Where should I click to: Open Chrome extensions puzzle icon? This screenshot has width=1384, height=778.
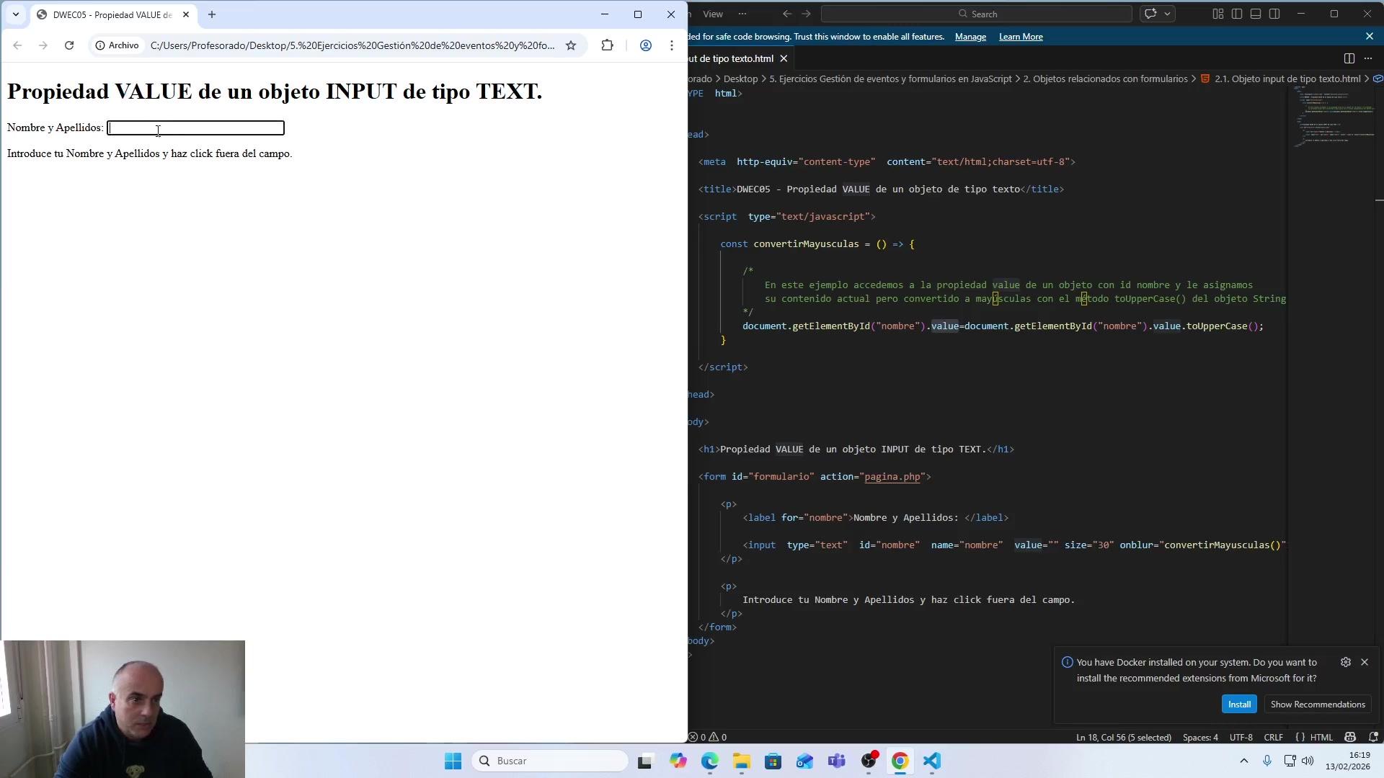608,45
